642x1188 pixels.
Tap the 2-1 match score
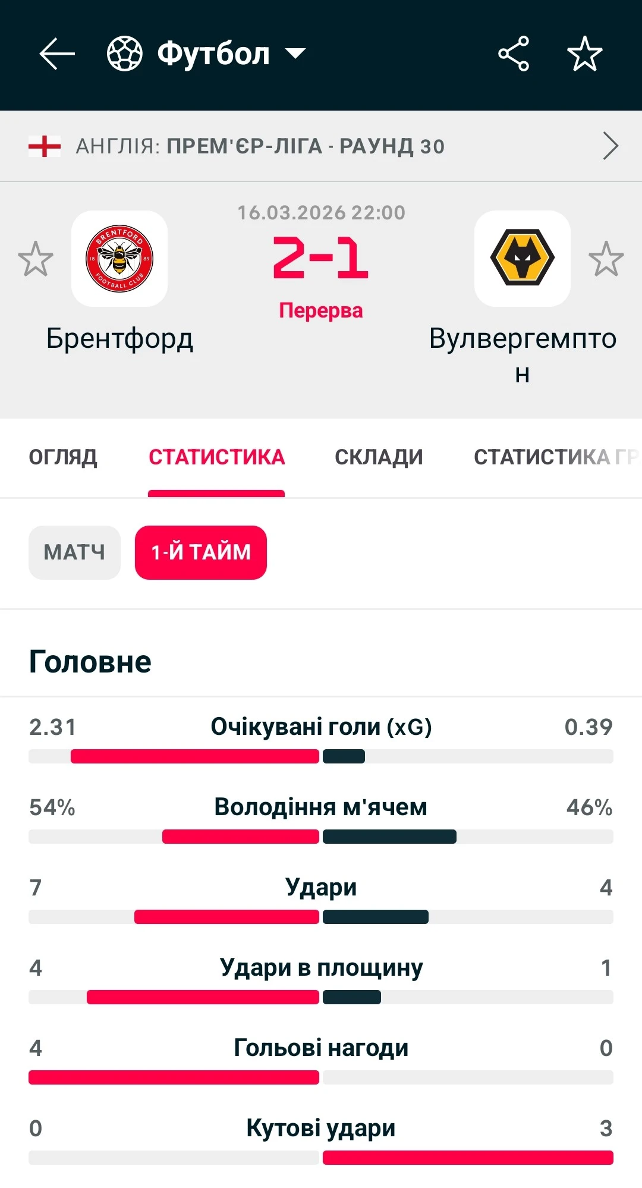pyautogui.click(x=321, y=258)
